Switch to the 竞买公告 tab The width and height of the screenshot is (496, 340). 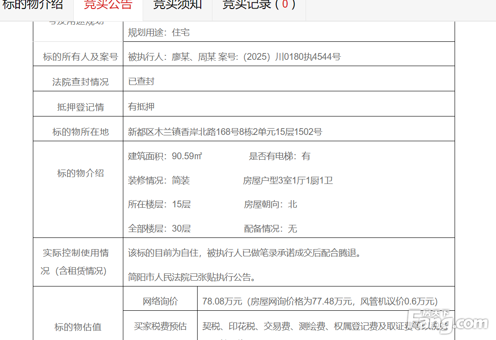click(108, 5)
